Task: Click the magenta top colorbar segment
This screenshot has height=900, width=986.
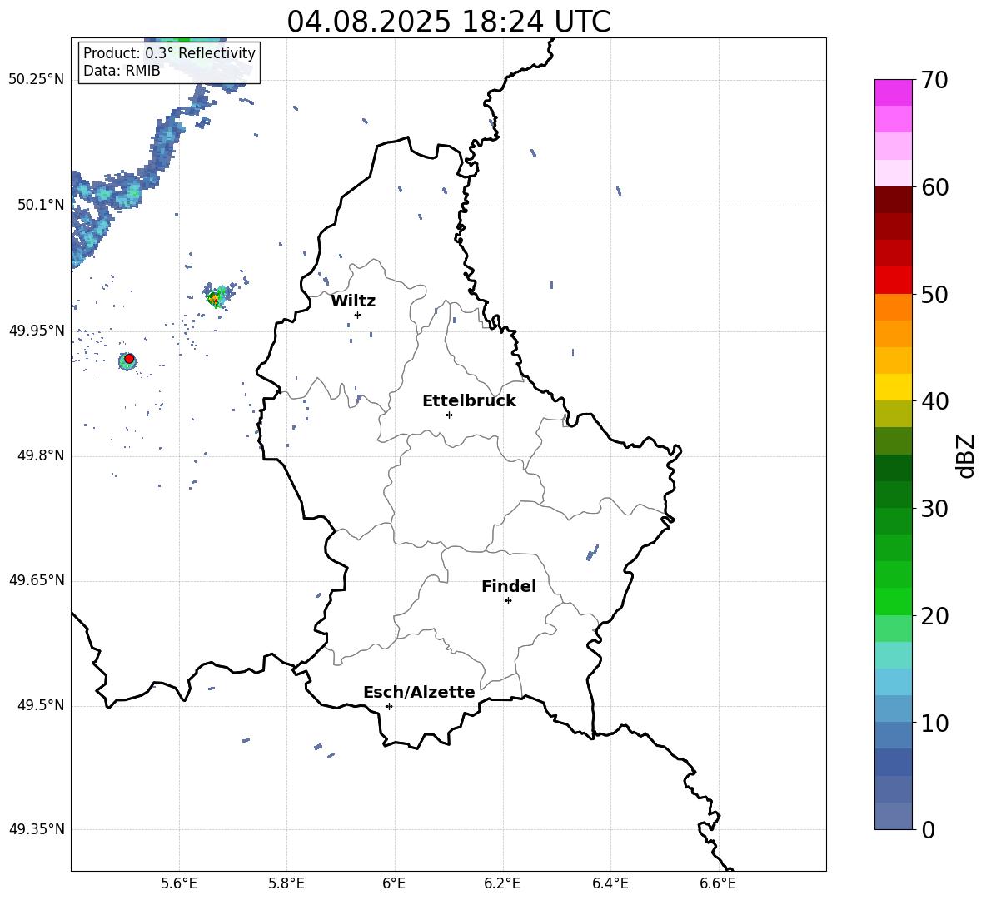Action: pyautogui.click(x=893, y=92)
